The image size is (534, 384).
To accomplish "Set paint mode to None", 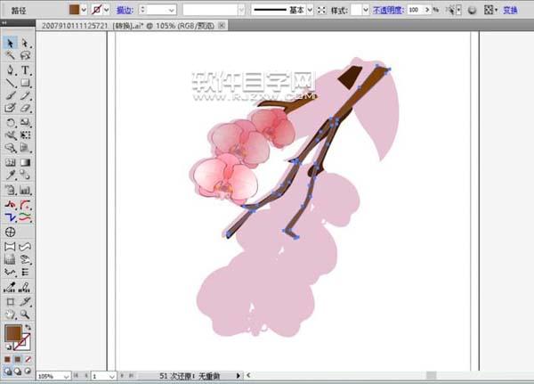I will point(28,359).
